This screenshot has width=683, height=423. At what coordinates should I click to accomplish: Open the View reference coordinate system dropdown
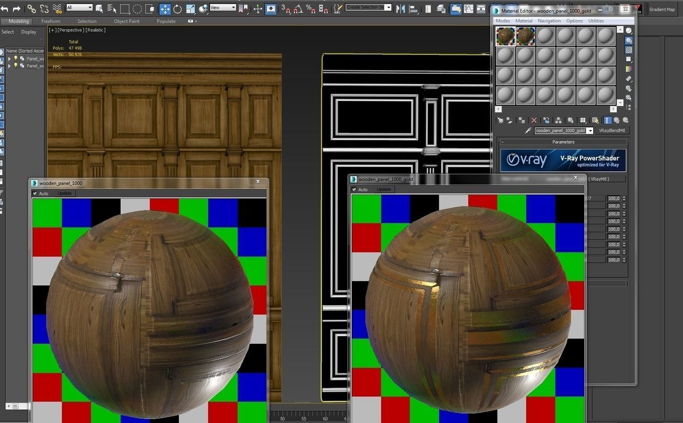tap(223, 7)
